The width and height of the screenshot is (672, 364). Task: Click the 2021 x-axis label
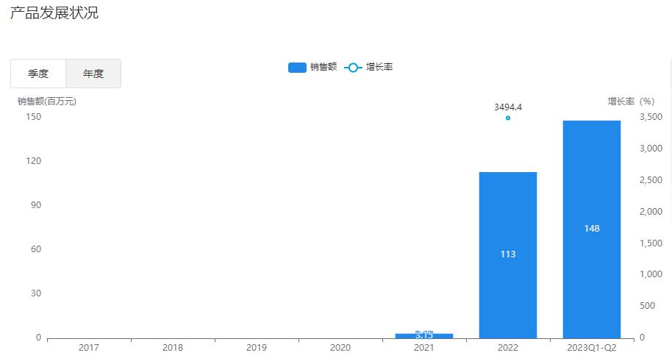(x=423, y=348)
